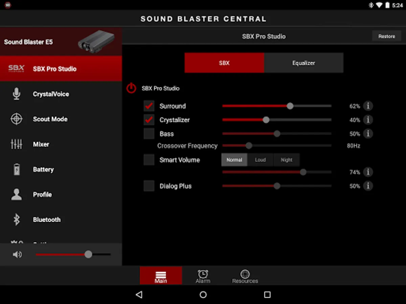
Task: Select Night smart volume mode
Action: click(x=287, y=160)
